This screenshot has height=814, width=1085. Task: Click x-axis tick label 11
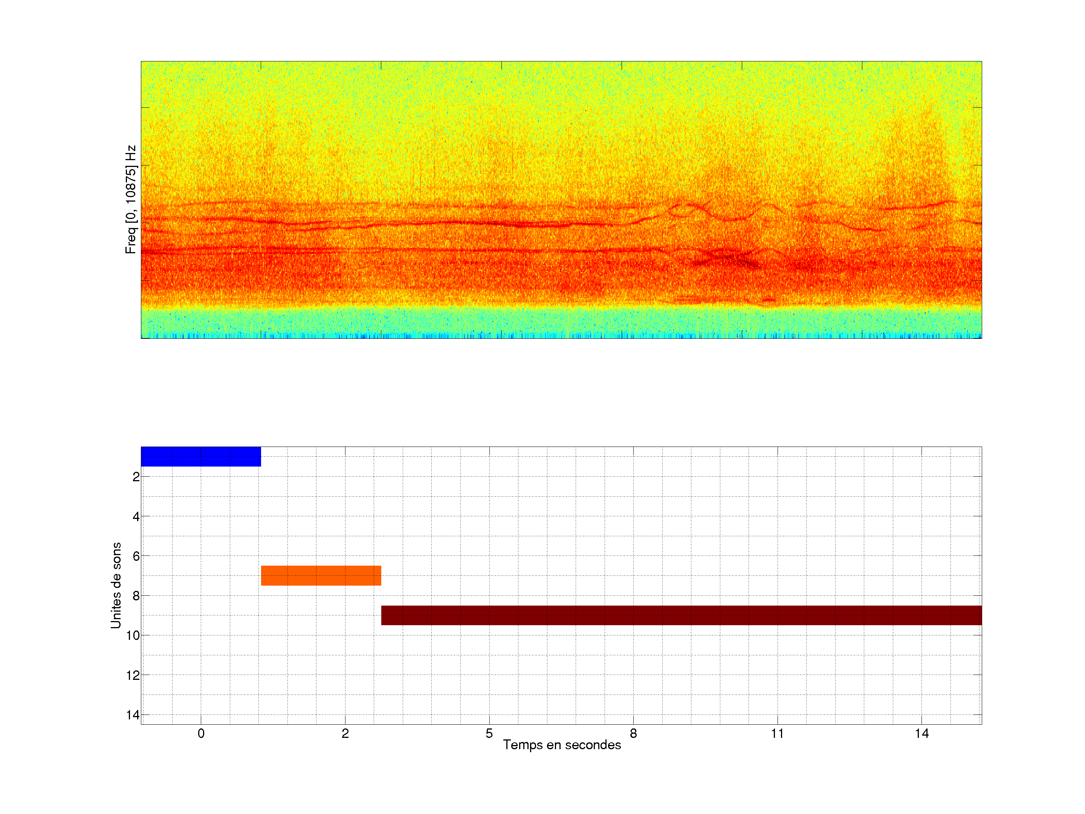point(778,733)
